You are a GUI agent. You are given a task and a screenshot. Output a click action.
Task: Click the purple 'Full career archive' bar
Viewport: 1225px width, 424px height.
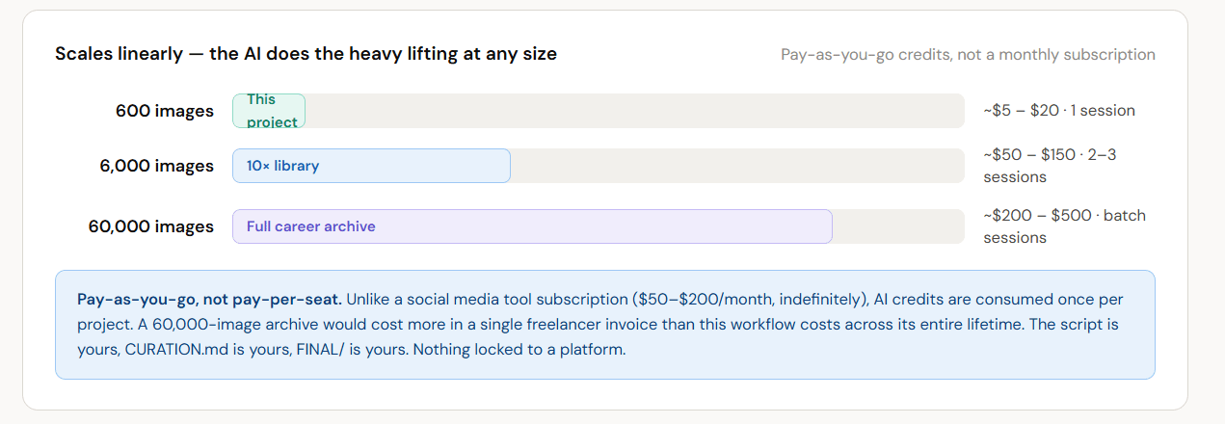point(532,226)
